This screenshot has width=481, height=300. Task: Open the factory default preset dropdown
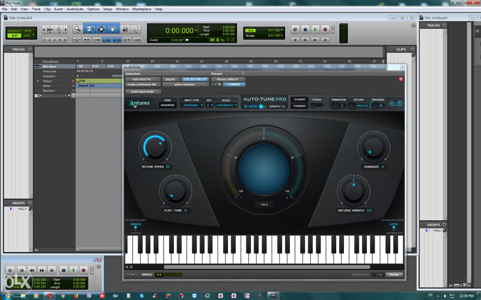[228, 79]
